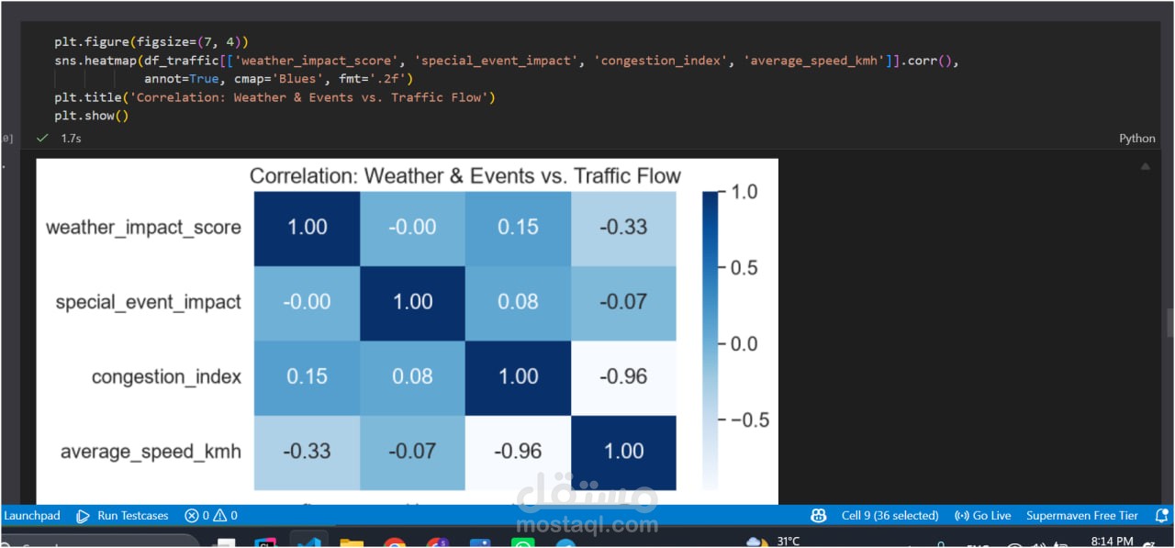Screen dimensions: 1175x548
Task: Open the errors and warnings count indicator
Action: (211, 516)
